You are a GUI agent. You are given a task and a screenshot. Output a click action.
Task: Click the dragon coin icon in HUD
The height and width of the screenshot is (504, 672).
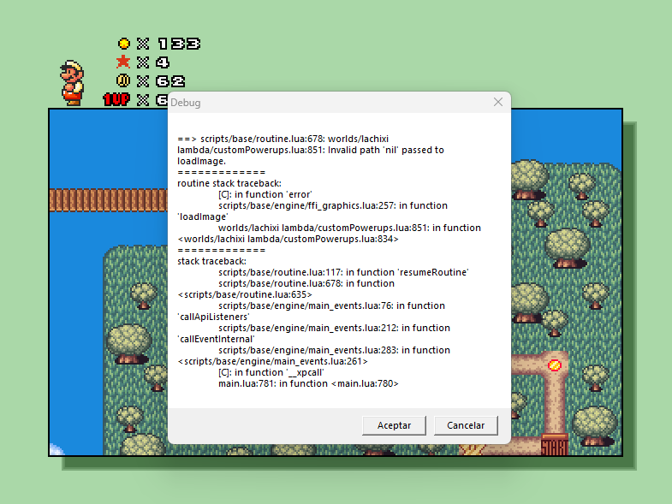[123, 80]
